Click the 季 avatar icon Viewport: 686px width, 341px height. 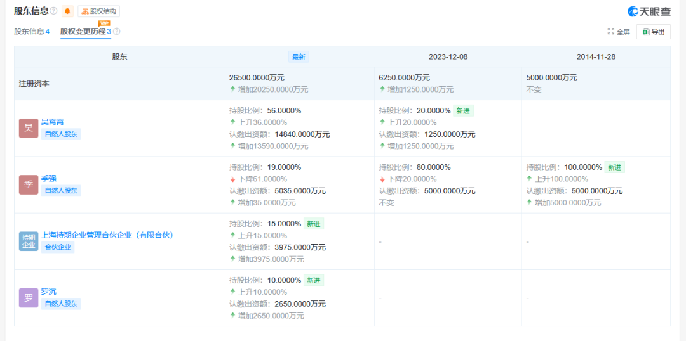tap(29, 184)
